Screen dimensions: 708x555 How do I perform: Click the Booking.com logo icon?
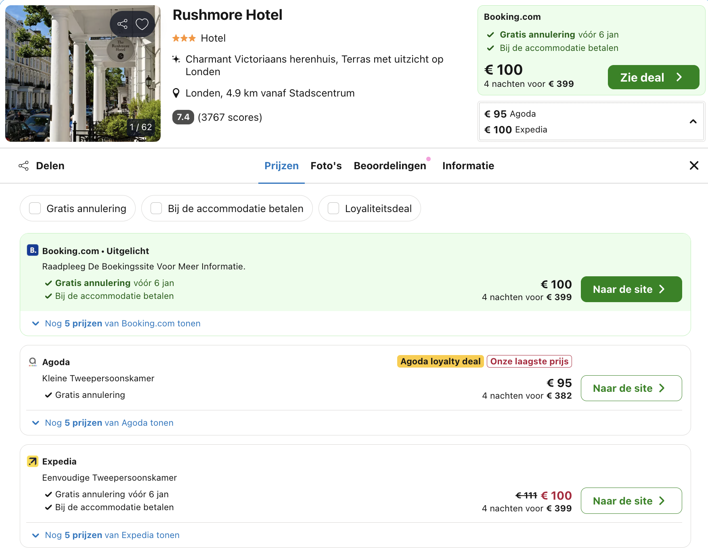tap(33, 250)
